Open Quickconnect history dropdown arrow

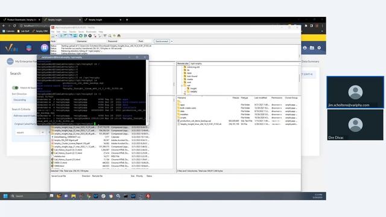(172, 42)
